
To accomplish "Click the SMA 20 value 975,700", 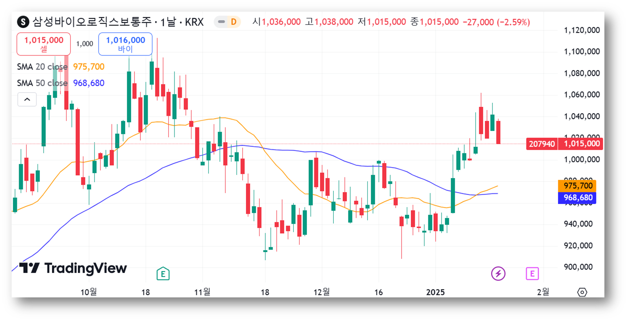I will pos(89,67).
